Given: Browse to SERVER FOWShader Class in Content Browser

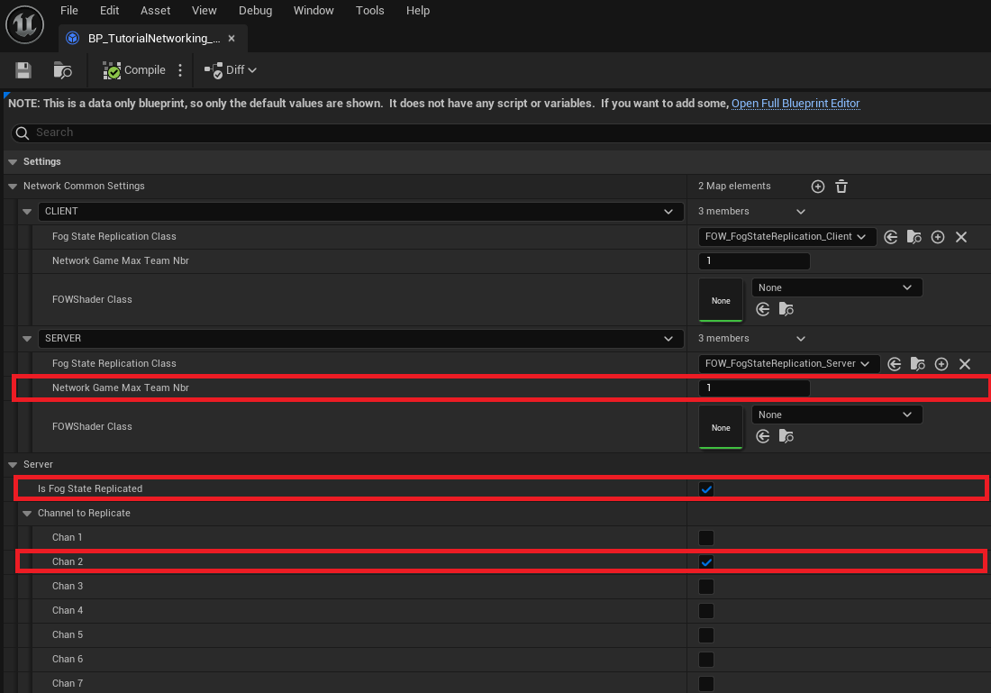Looking at the screenshot, I should [x=786, y=436].
